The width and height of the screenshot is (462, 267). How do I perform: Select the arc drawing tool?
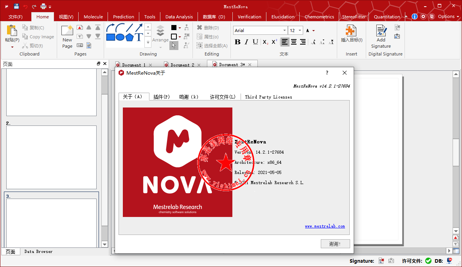point(120,28)
